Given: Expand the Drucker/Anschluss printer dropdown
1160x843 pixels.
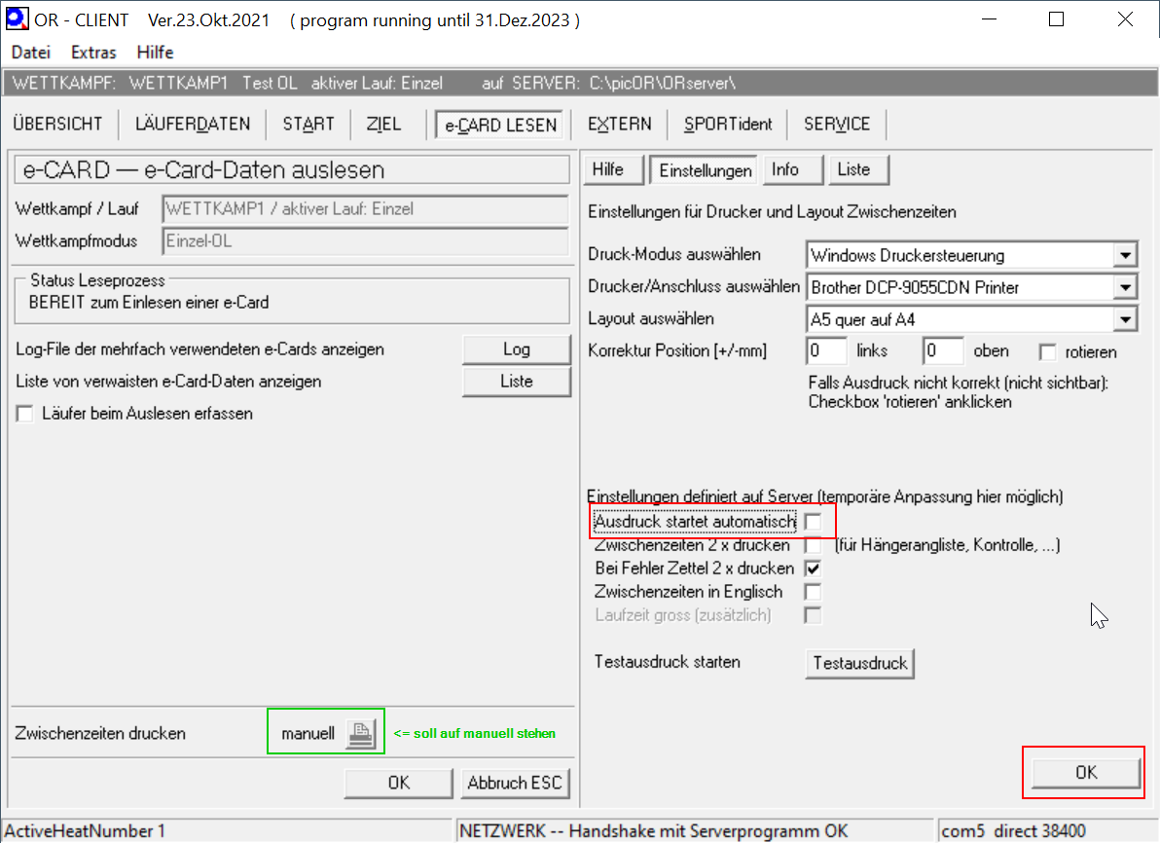Looking at the screenshot, I should 1125,287.
